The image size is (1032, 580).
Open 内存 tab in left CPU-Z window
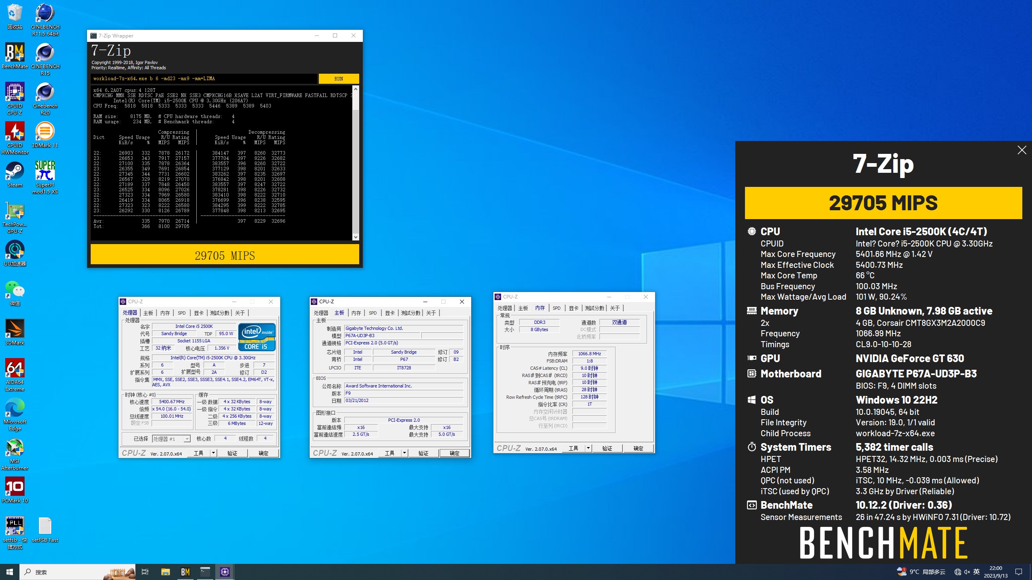pyautogui.click(x=165, y=313)
